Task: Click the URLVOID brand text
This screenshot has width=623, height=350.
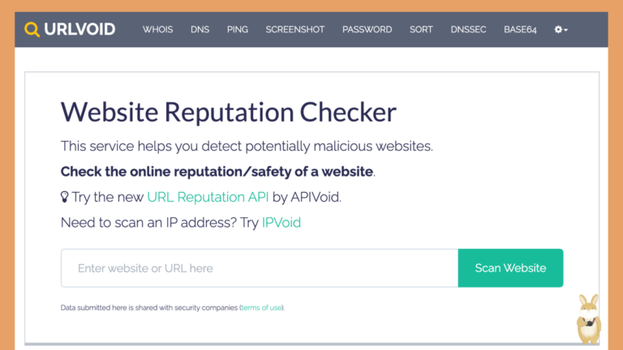Action: point(79,29)
